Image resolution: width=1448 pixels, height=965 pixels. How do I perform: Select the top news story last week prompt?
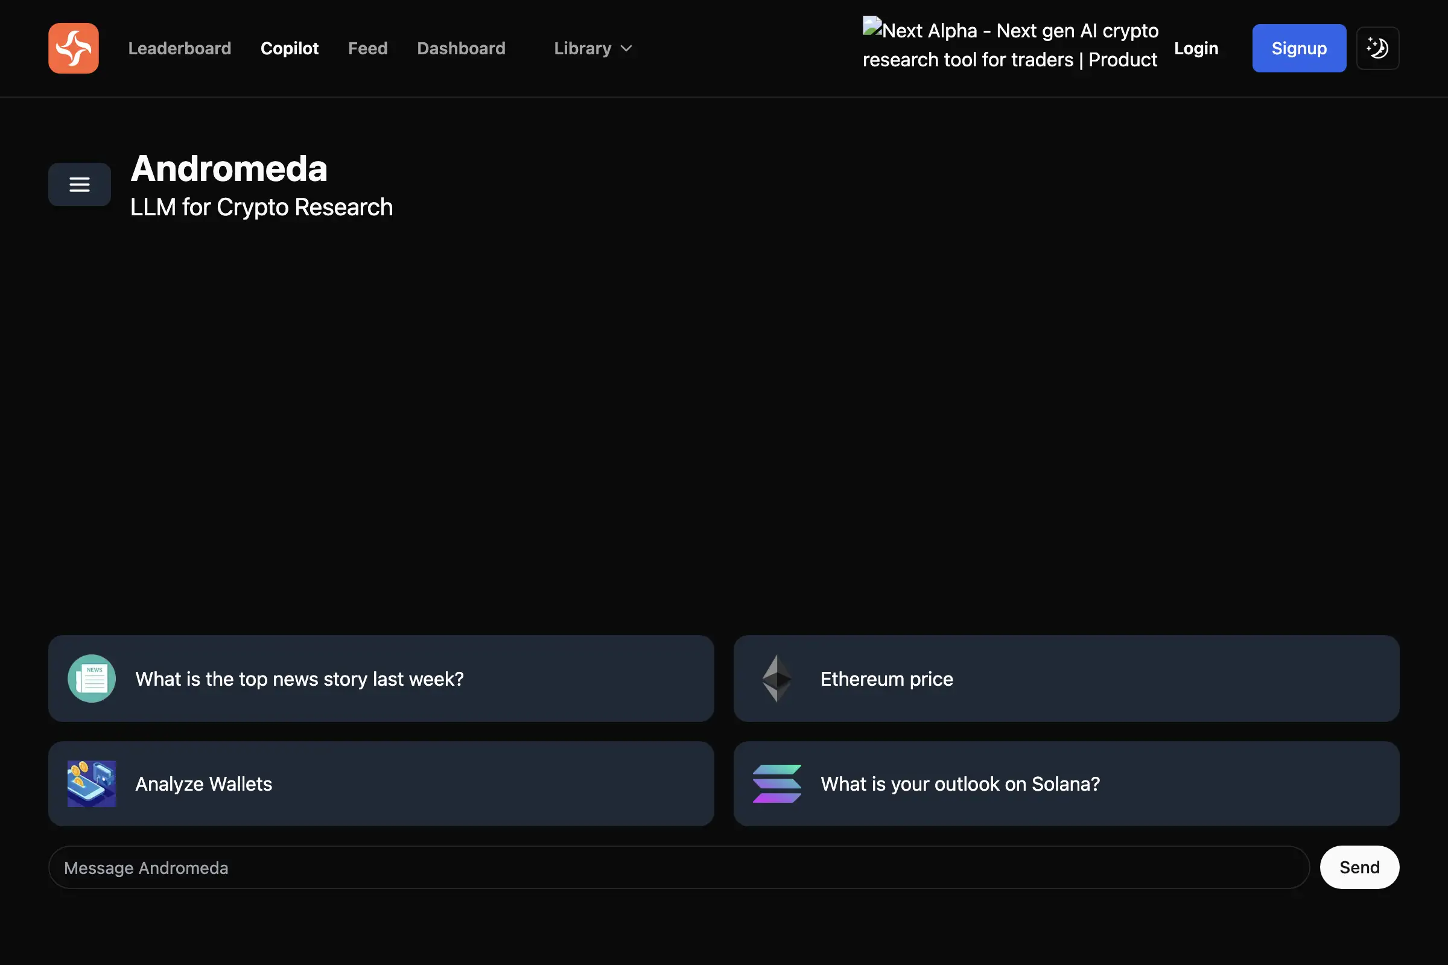381,678
